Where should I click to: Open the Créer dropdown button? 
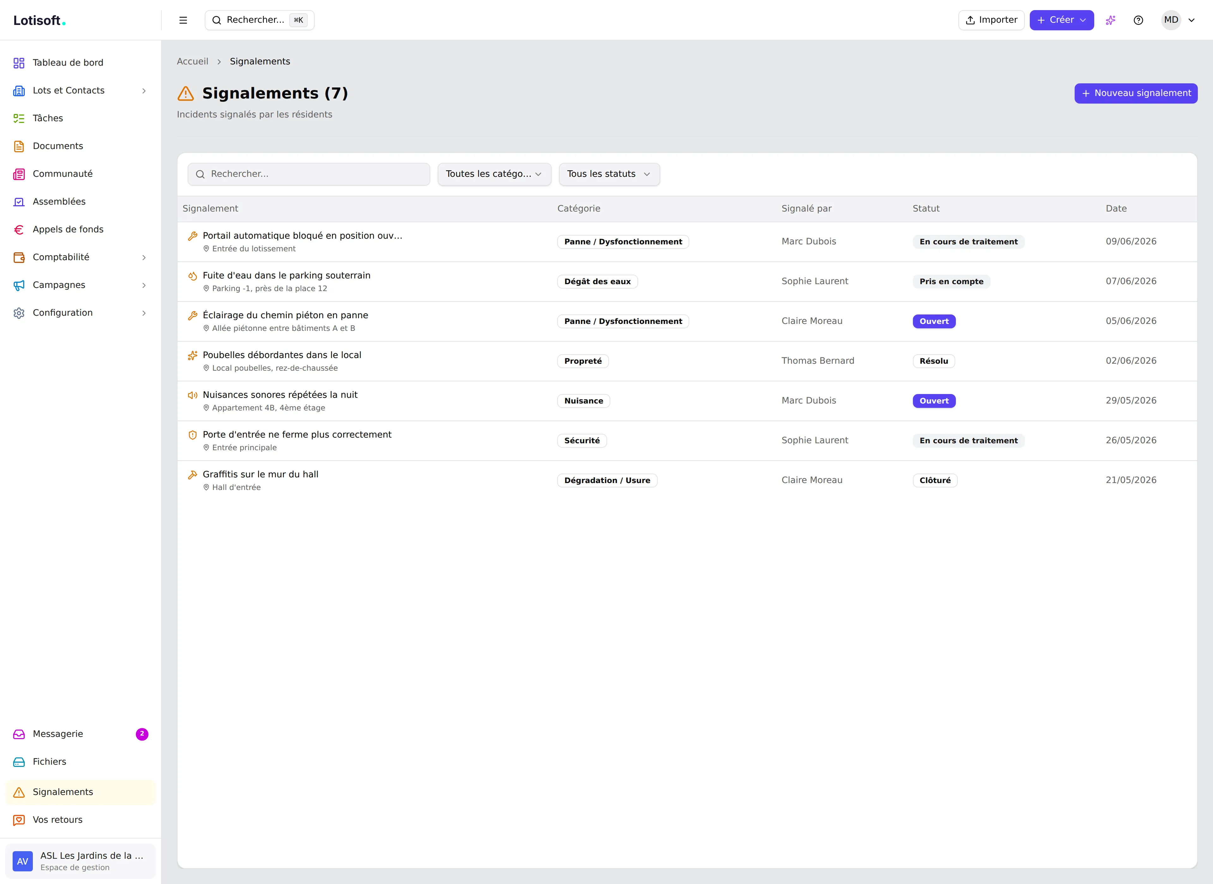(x=1061, y=20)
